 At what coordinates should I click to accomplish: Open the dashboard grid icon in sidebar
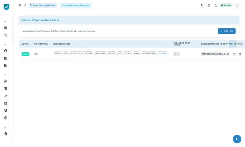tap(6, 28)
